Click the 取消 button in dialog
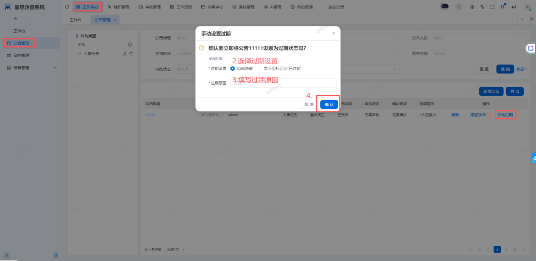The width and height of the screenshot is (536, 261). tap(309, 104)
